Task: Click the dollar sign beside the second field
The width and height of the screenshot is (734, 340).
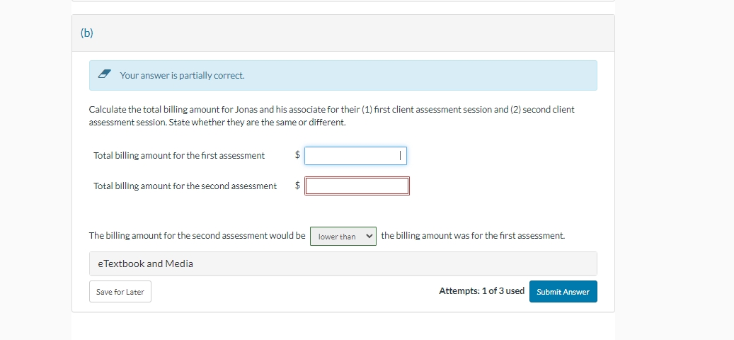Action: click(x=297, y=186)
